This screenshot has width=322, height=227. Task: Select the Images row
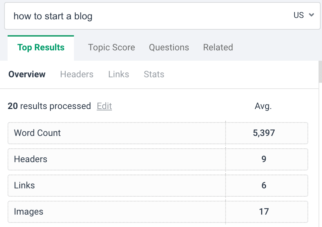click(x=158, y=212)
